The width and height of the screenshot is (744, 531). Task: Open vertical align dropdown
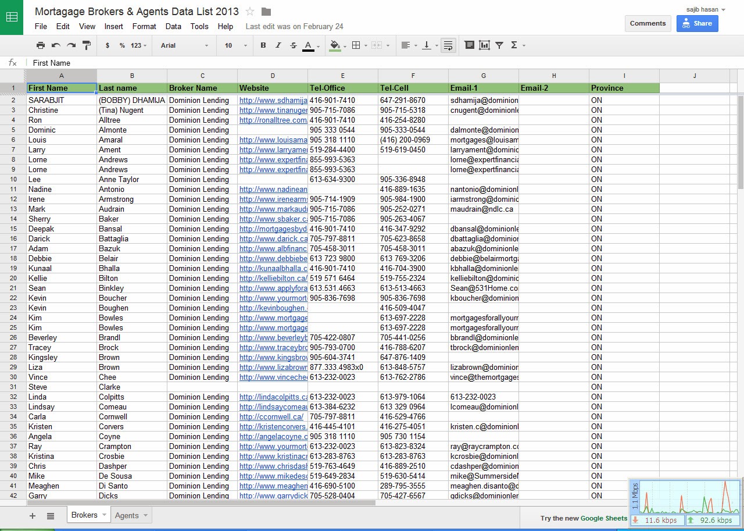click(x=430, y=45)
